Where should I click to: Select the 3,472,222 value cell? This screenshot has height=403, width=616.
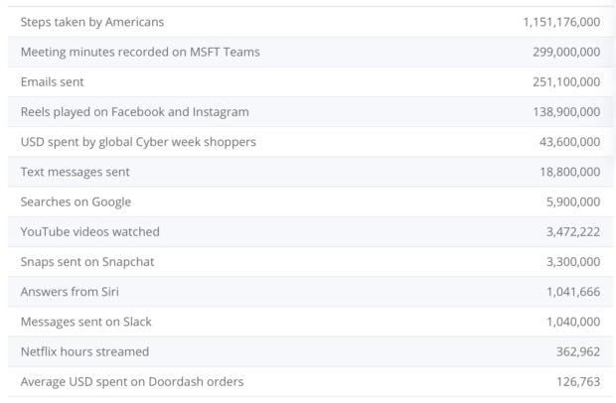pos(573,231)
